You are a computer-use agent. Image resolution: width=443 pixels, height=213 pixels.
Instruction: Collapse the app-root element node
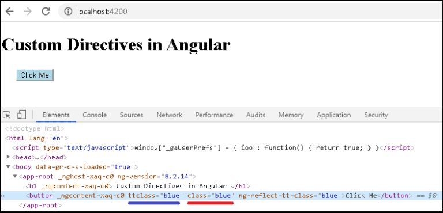pyautogui.click(x=15, y=176)
